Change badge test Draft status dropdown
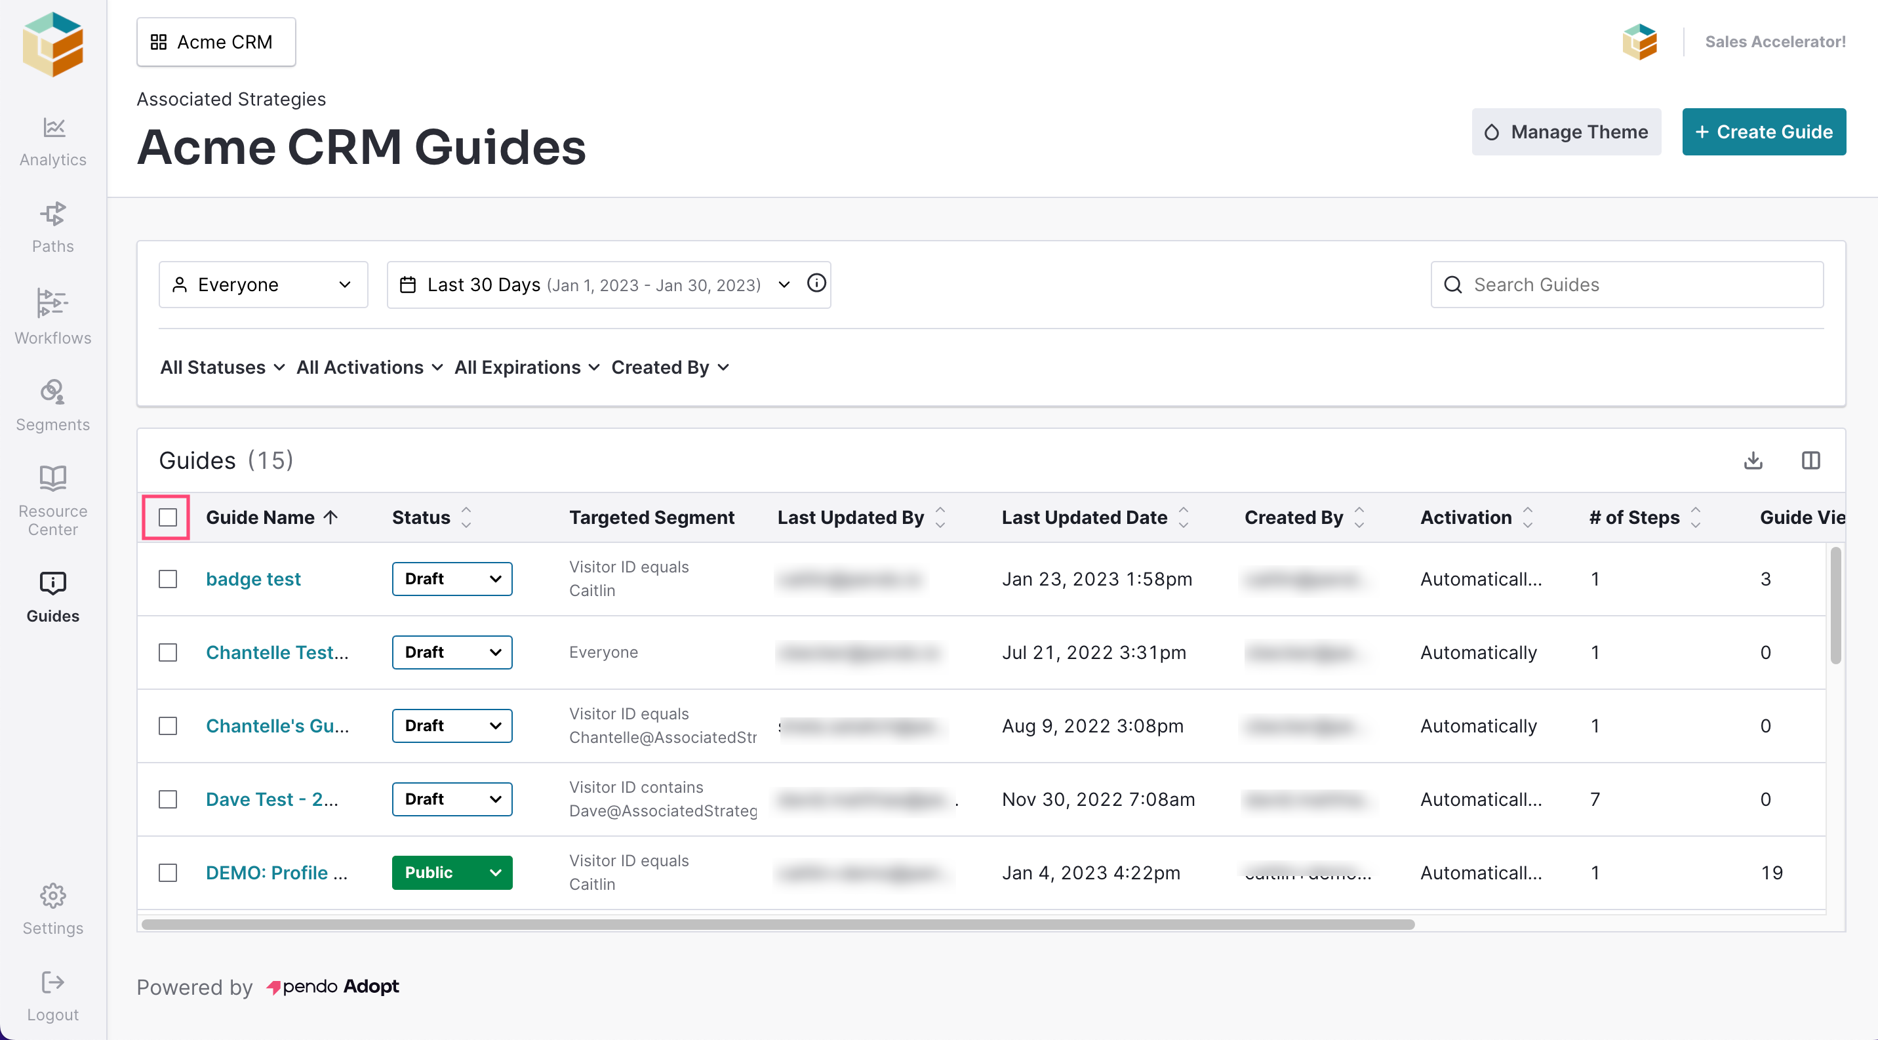The height and width of the screenshot is (1040, 1878). point(452,578)
